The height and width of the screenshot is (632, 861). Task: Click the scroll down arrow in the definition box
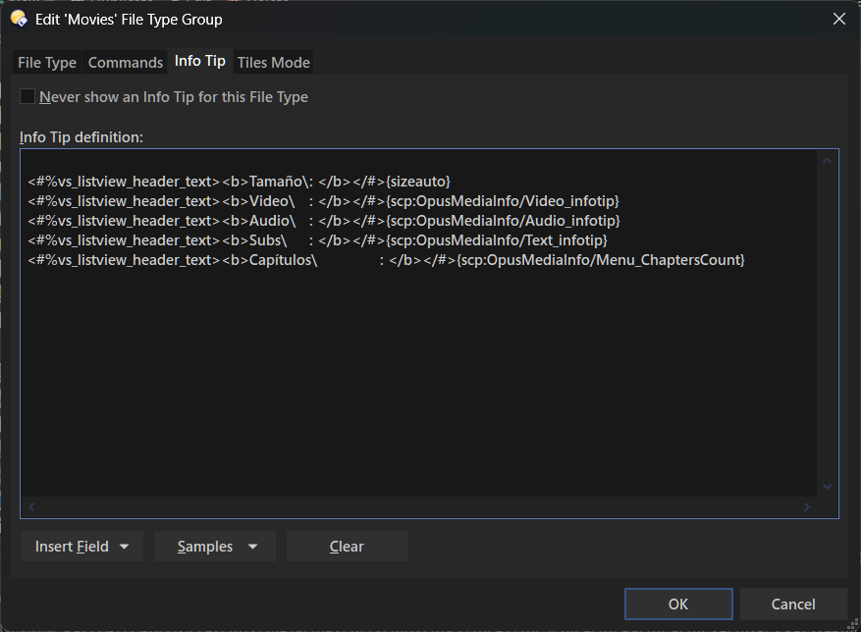click(x=827, y=487)
